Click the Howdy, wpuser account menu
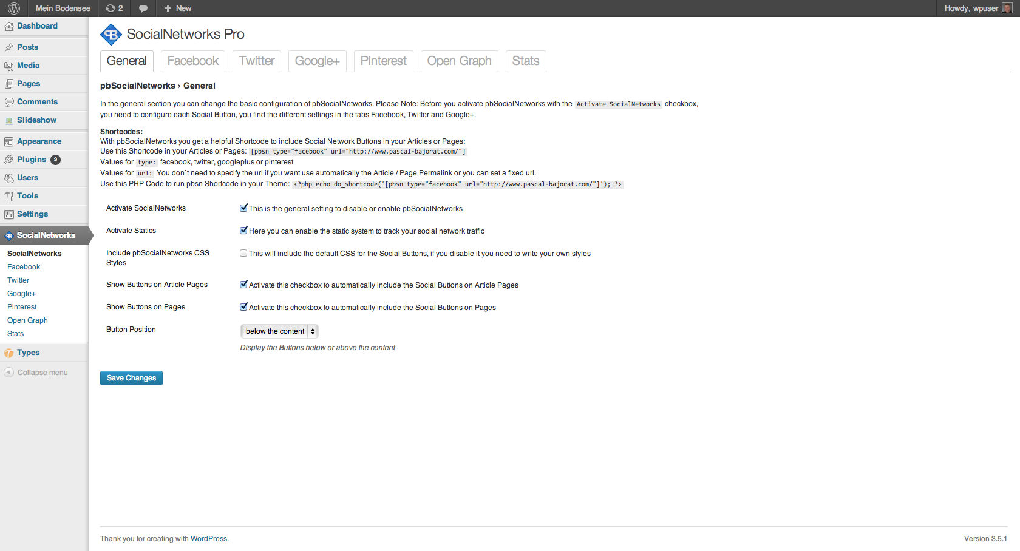This screenshot has width=1020, height=551. 978,8
